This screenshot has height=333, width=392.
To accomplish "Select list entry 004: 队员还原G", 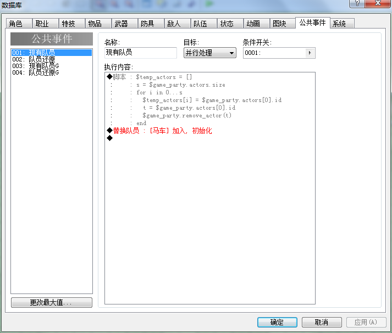I will 52,72.
